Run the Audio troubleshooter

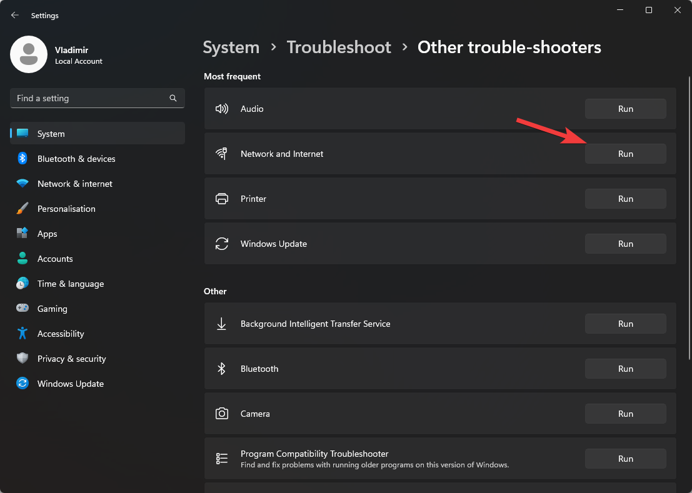click(625, 109)
